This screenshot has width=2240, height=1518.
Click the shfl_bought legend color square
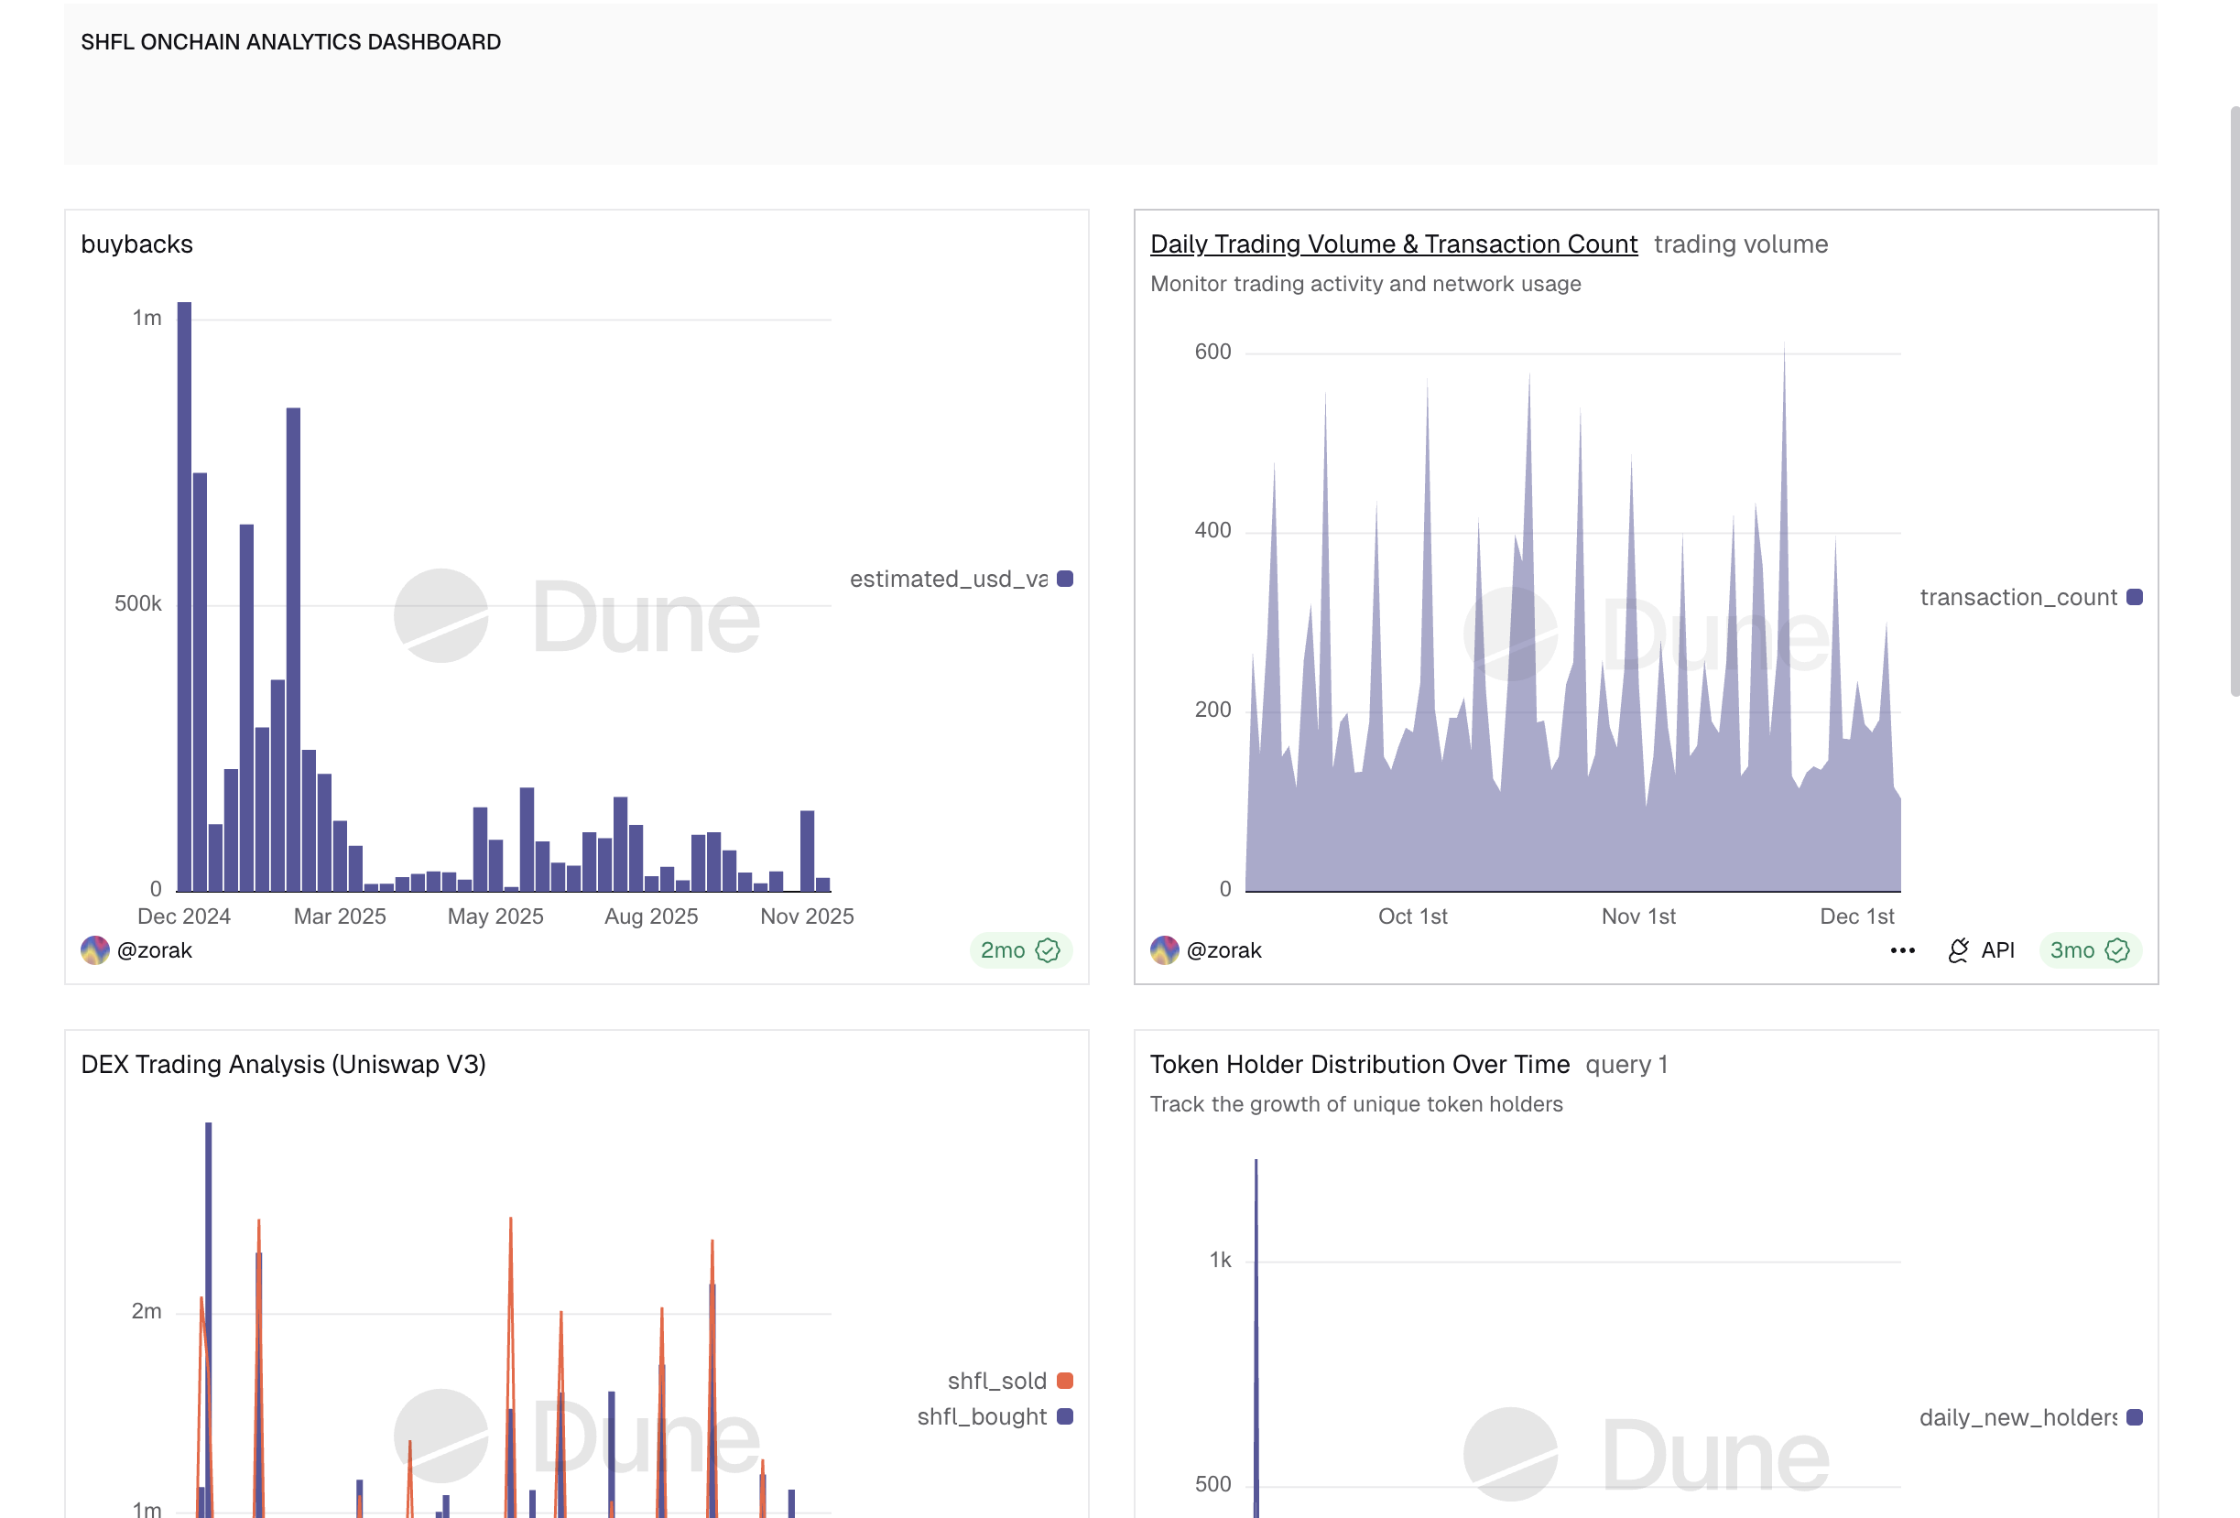1065,1416
